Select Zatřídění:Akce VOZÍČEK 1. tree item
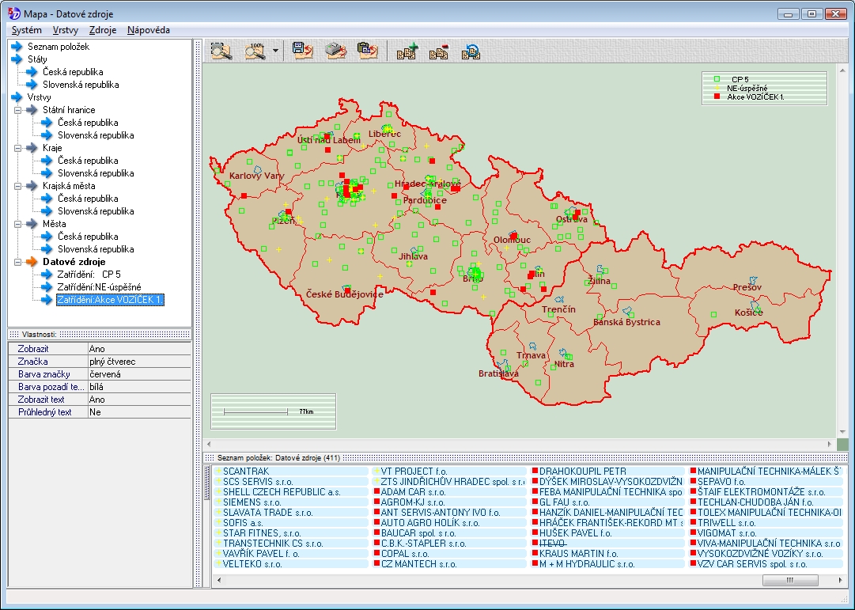 click(110, 300)
